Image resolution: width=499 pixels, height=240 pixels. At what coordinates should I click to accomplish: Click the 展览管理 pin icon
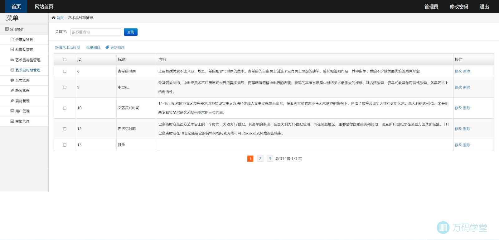[x=12, y=101]
